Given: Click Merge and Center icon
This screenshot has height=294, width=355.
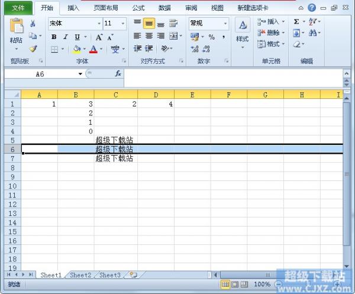Looking at the screenshot, I should [x=173, y=36].
